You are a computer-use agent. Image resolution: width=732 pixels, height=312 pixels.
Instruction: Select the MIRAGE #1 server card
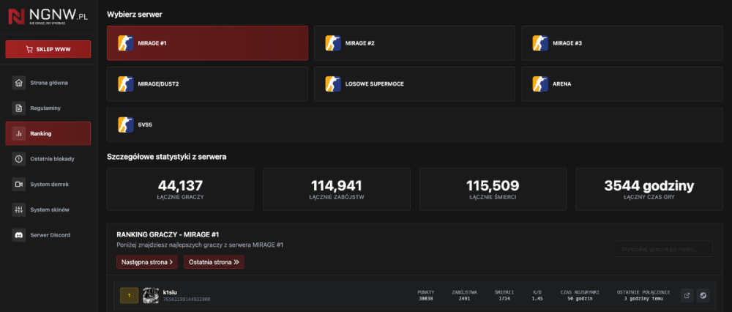tap(207, 43)
